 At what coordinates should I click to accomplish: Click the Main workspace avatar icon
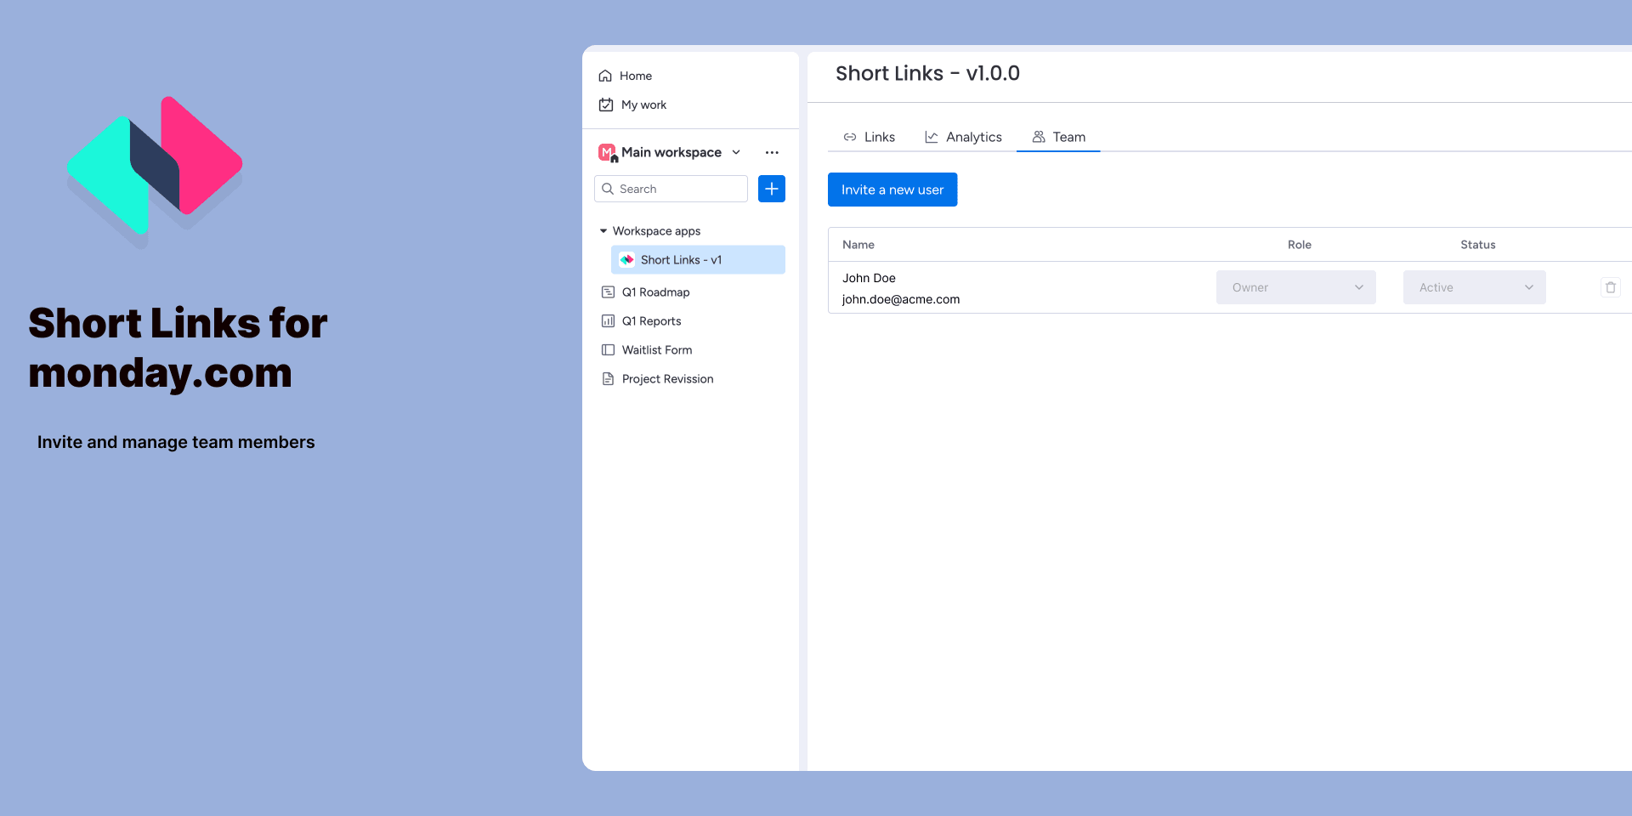point(608,153)
